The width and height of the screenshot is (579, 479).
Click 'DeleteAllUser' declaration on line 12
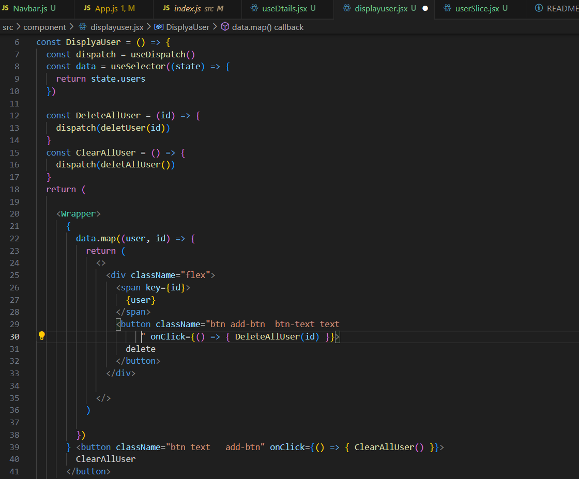click(x=108, y=116)
